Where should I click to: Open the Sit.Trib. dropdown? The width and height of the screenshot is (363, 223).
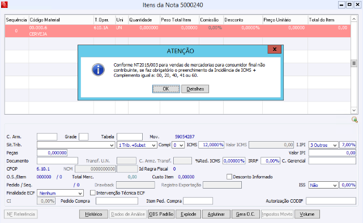112,145
